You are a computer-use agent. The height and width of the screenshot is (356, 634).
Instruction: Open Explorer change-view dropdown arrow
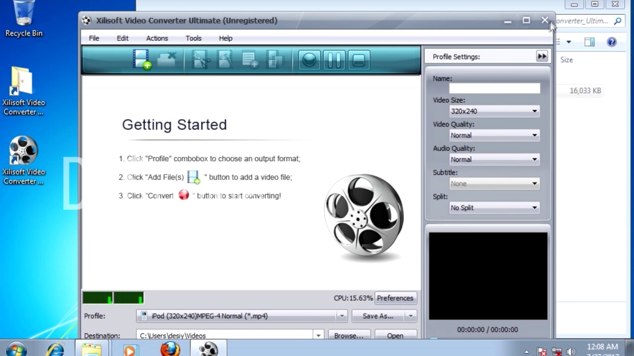[569, 42]
